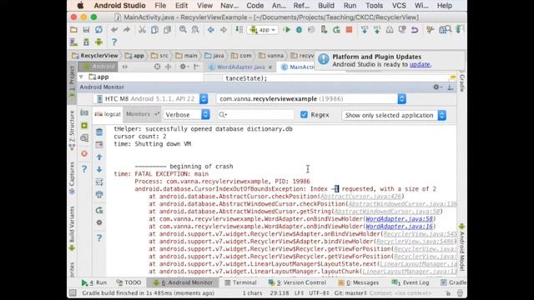Click the Git: master branch indicator
This screenshot has width=534, height=300.
[x=350, y=292]
